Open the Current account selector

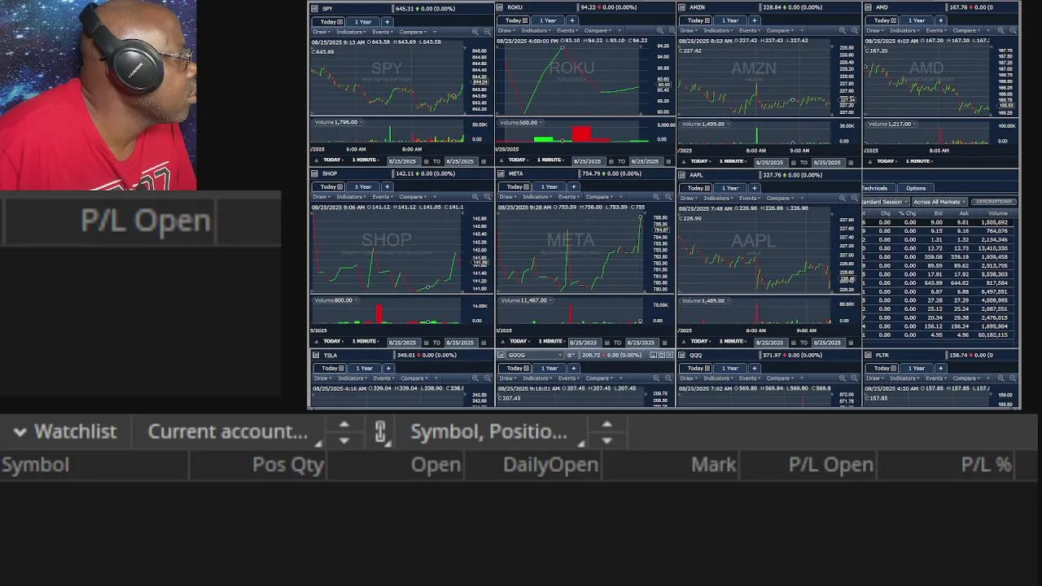click(233, 431)
